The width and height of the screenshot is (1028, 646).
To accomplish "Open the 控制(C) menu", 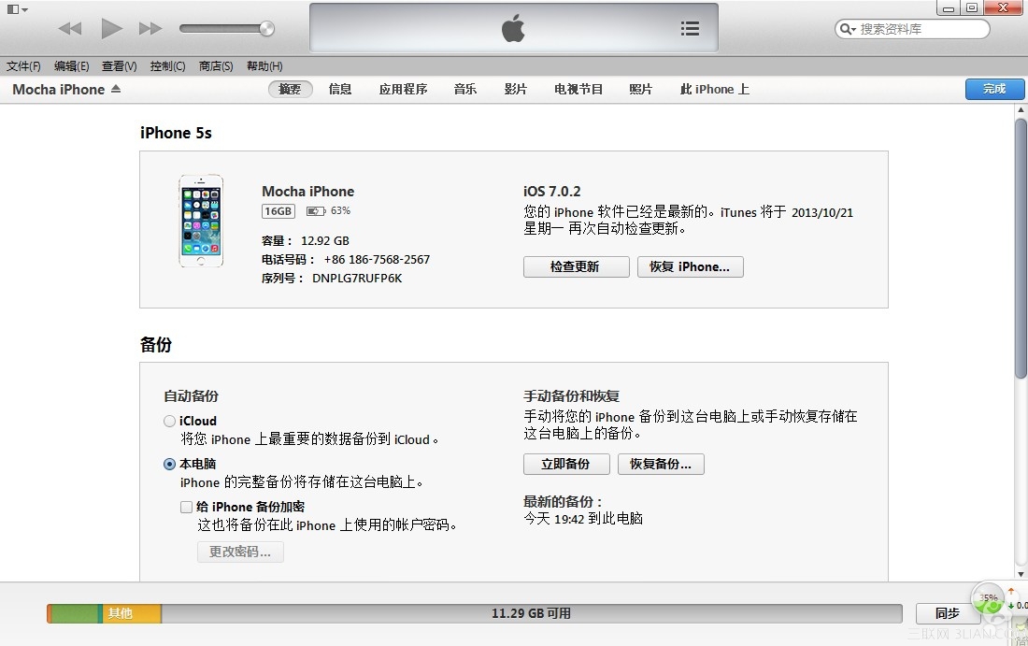I will click(x=168, y=66).
